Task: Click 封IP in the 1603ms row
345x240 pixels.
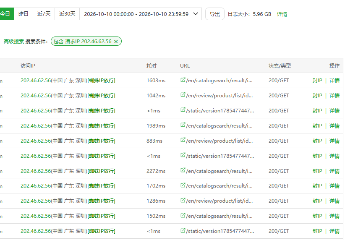Action: [317, 81]
